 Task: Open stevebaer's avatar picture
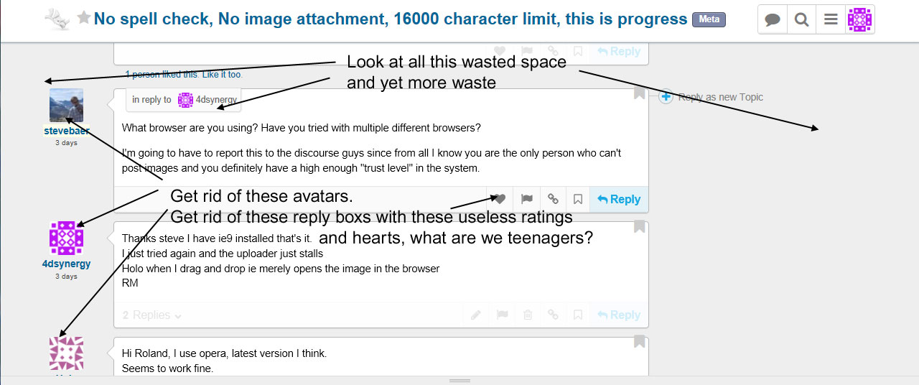click(x=66, y=105)
